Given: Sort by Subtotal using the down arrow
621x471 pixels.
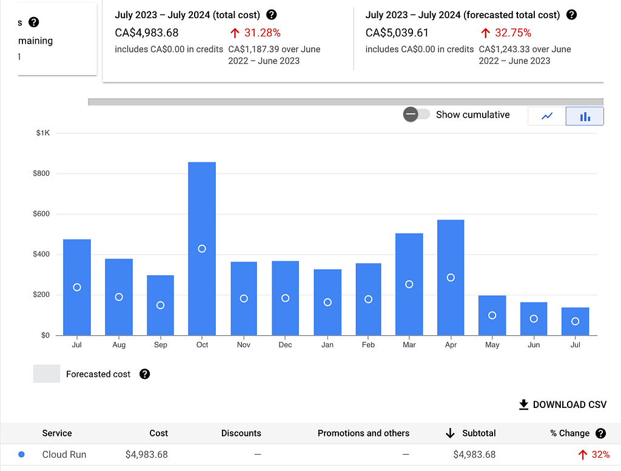Looking at the screenshot, I should (450, 433).
